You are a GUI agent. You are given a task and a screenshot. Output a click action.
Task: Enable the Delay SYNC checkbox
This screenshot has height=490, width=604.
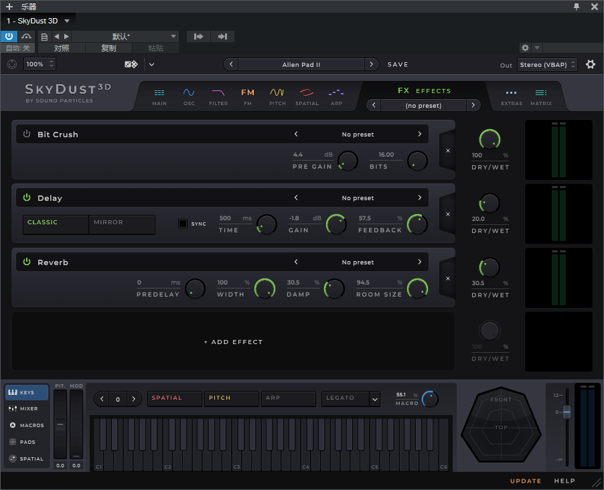tap(183, 224)
